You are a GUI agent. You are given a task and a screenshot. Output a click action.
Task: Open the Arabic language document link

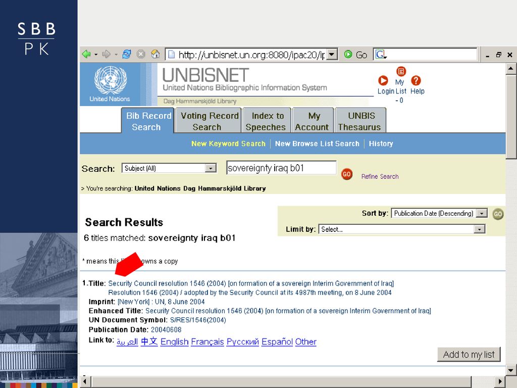127,342
